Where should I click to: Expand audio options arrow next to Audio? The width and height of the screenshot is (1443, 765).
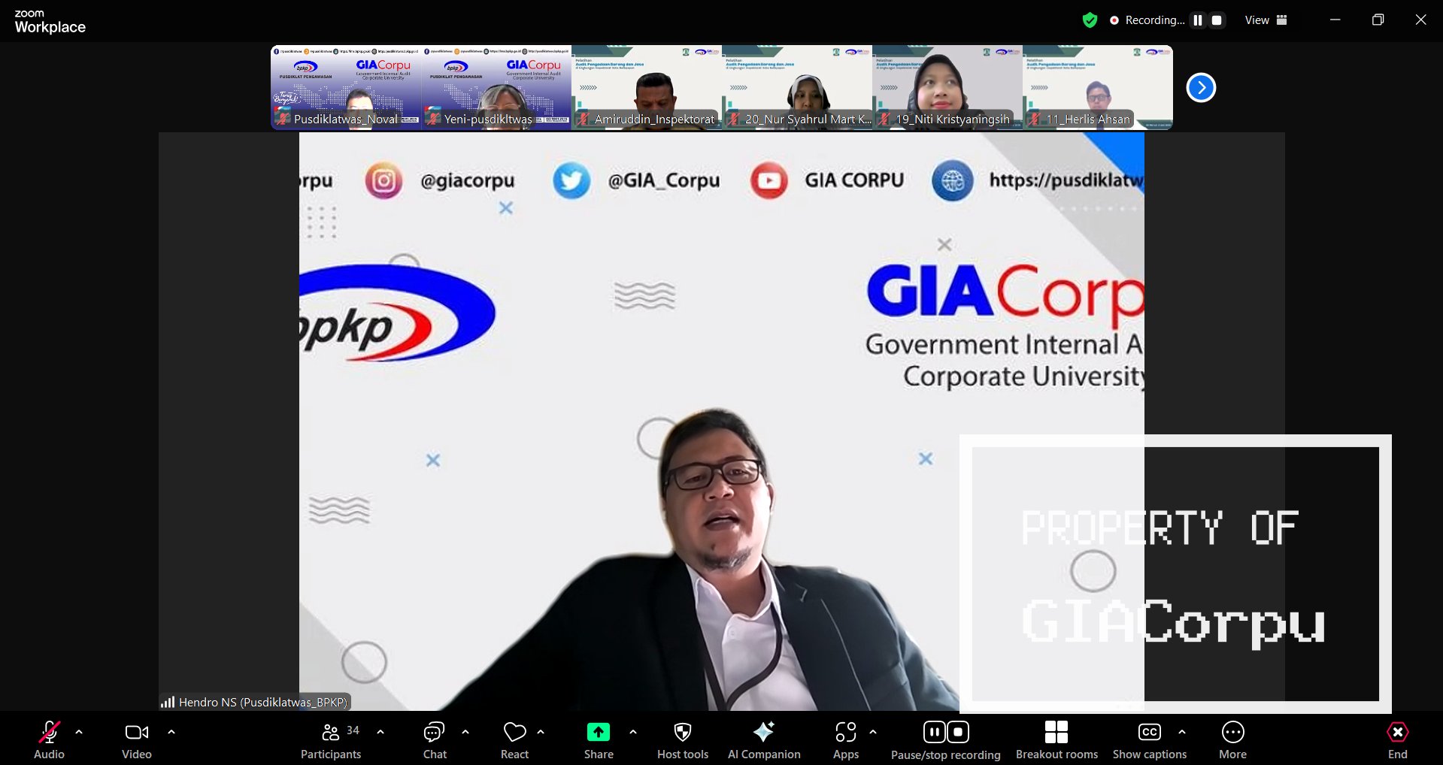coord(79,731)
